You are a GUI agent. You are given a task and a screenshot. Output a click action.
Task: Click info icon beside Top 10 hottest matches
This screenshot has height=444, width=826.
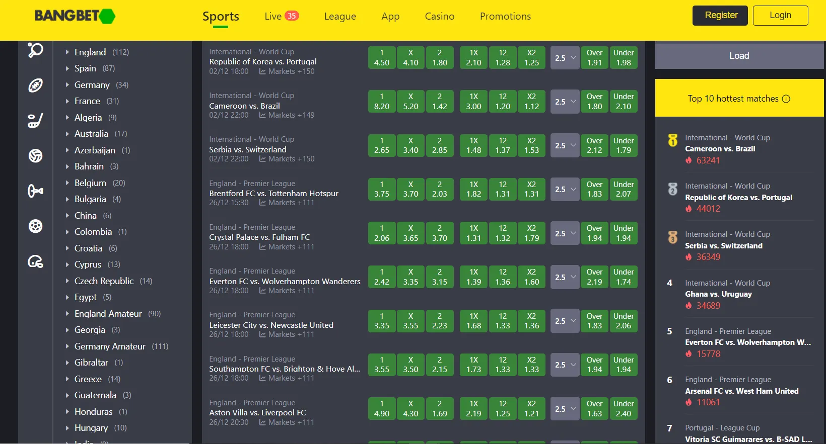tap(786, 99)
